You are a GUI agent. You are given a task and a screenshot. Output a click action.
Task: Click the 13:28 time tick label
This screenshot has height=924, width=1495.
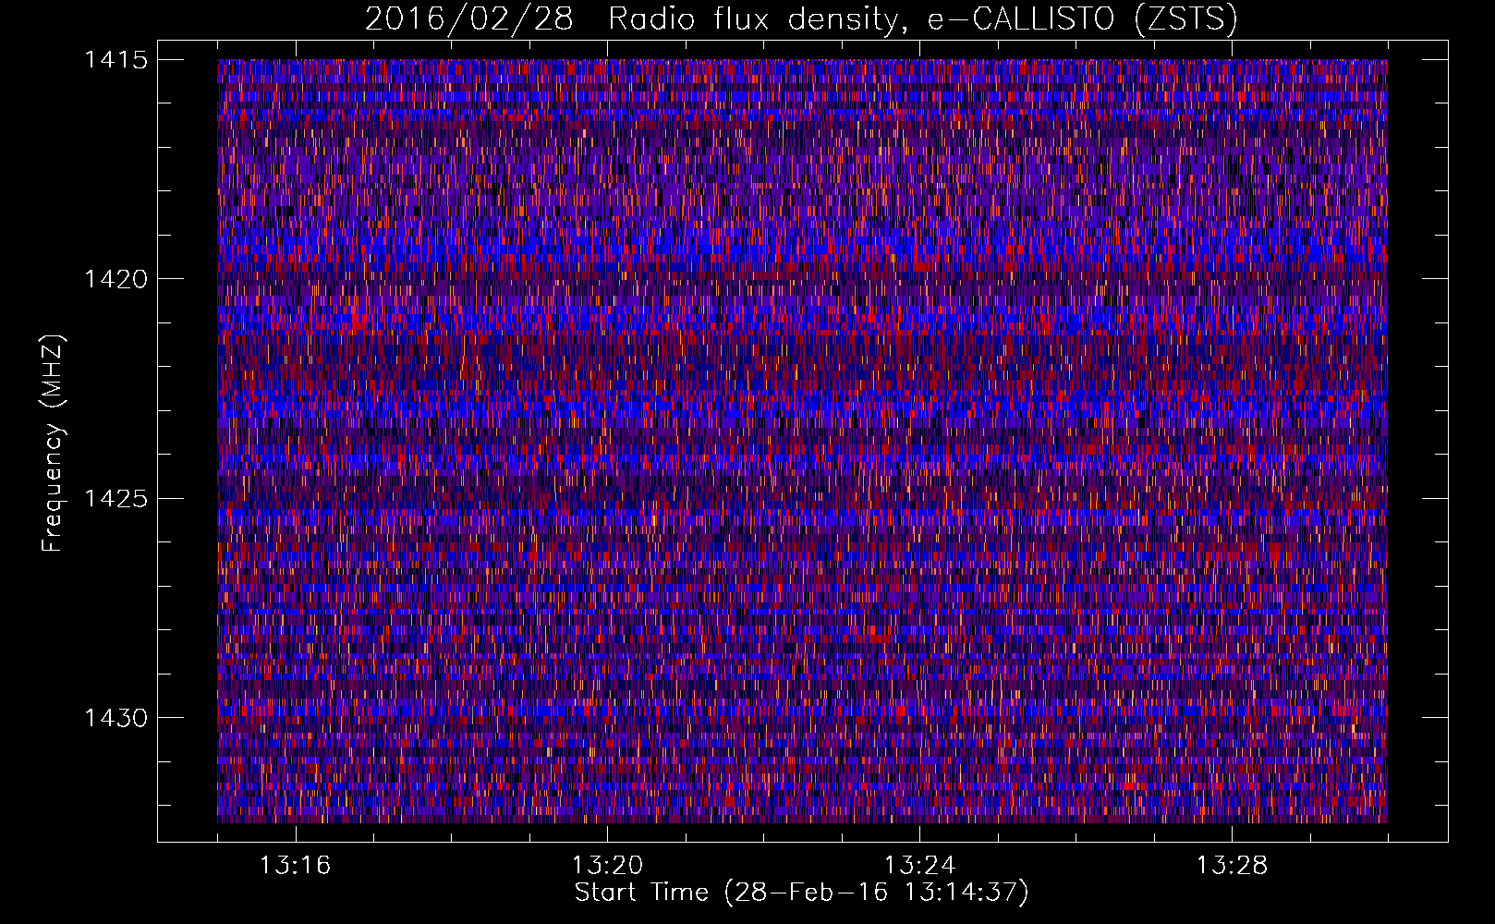pos(1232,866)
